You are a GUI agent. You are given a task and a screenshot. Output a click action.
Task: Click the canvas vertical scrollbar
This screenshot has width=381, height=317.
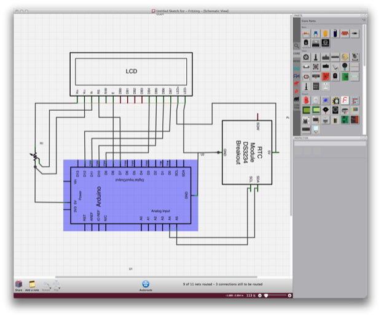291,115
